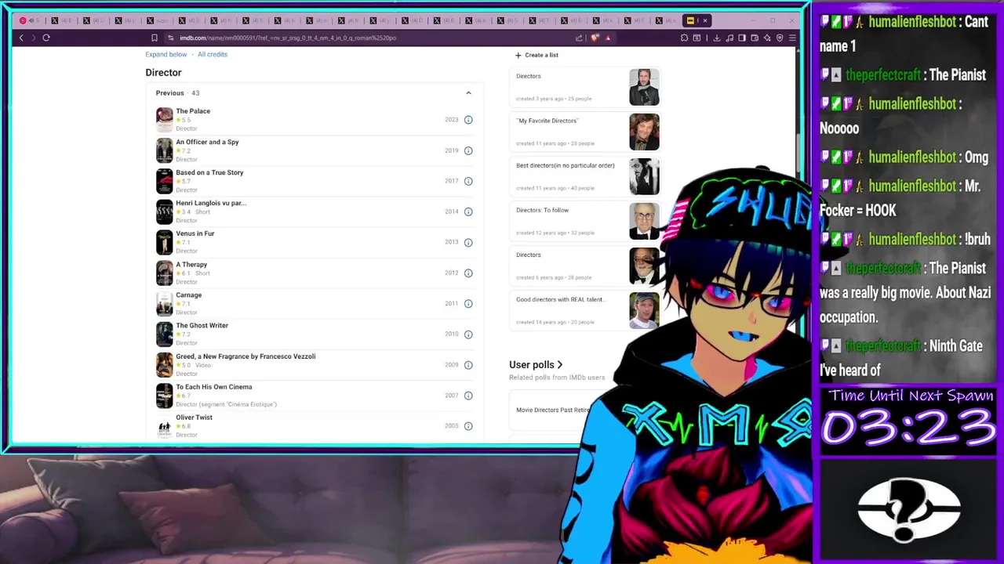Reload the IMDb page

click(x=46, y=38)
